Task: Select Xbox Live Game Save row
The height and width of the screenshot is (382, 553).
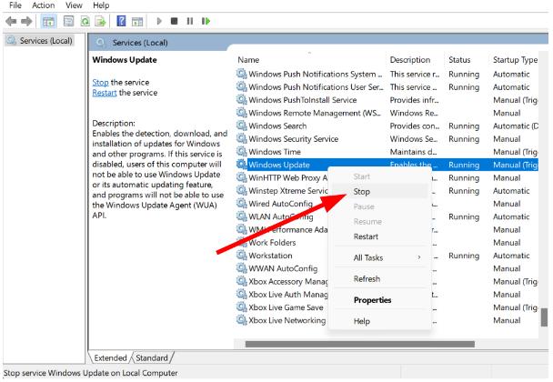Action: coord(387,307)
